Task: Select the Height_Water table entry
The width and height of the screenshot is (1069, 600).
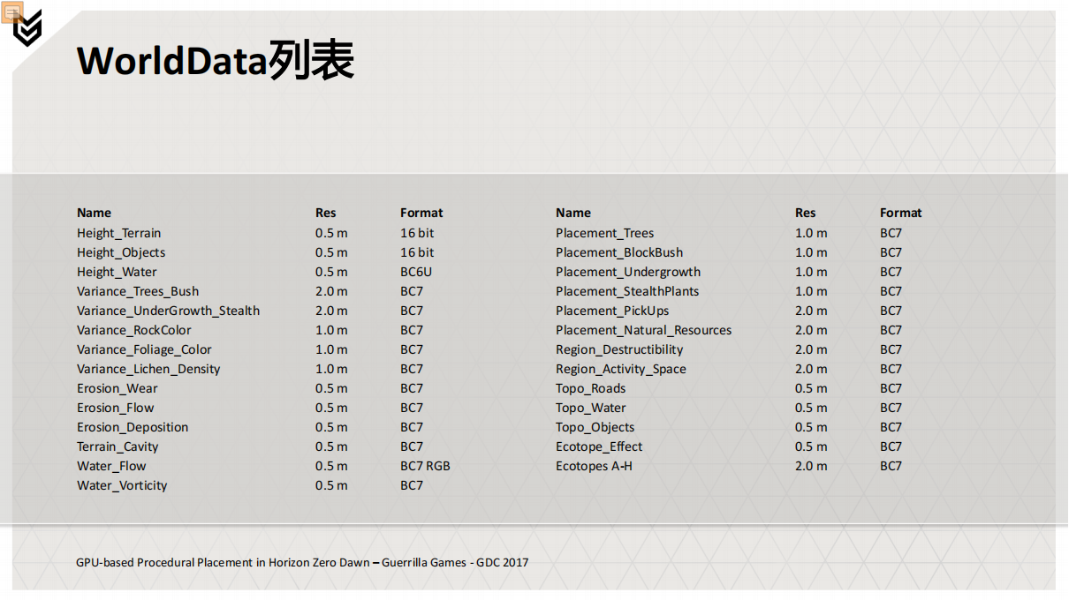Action: tap(117, 272)
